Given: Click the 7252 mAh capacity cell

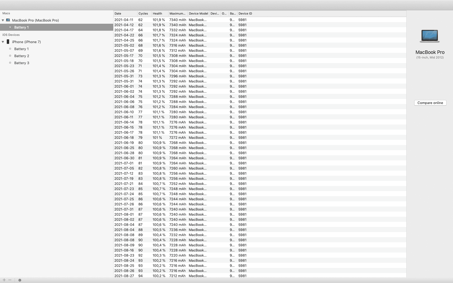Looking at the screenshot, I should point(177,184).
